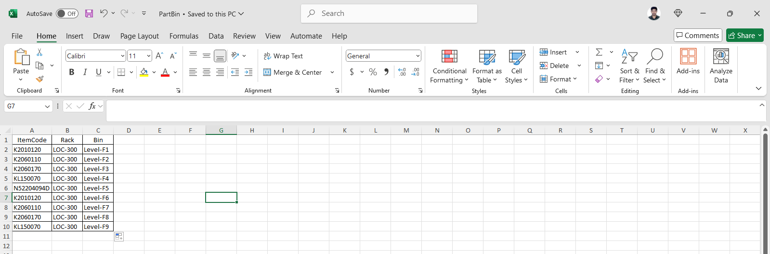Screen dimensions: 770x254
Task: Open Conditional Formatting
Action: tap(449, 66)
